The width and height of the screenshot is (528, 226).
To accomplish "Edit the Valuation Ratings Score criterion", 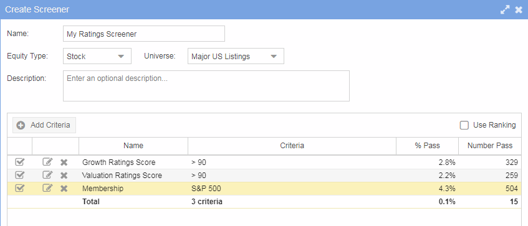I will [x=47, y=175].
